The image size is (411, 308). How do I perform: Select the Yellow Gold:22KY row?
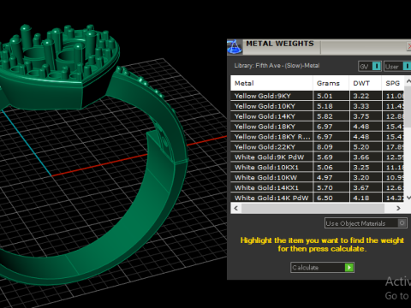tap(317, 147)
